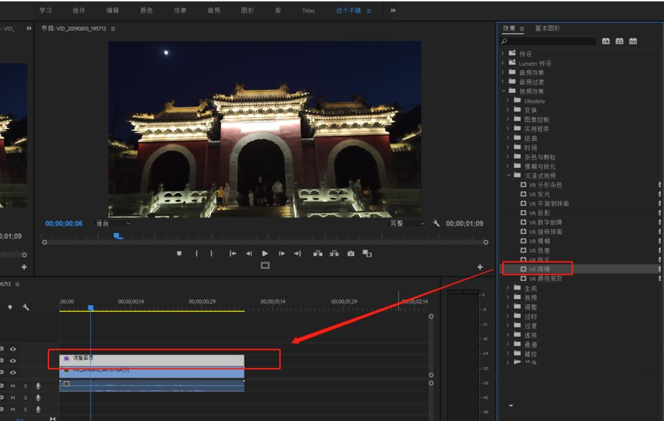Filter by YUV effects icon
The image size is (664, 421).
click(x=633, y=41)
